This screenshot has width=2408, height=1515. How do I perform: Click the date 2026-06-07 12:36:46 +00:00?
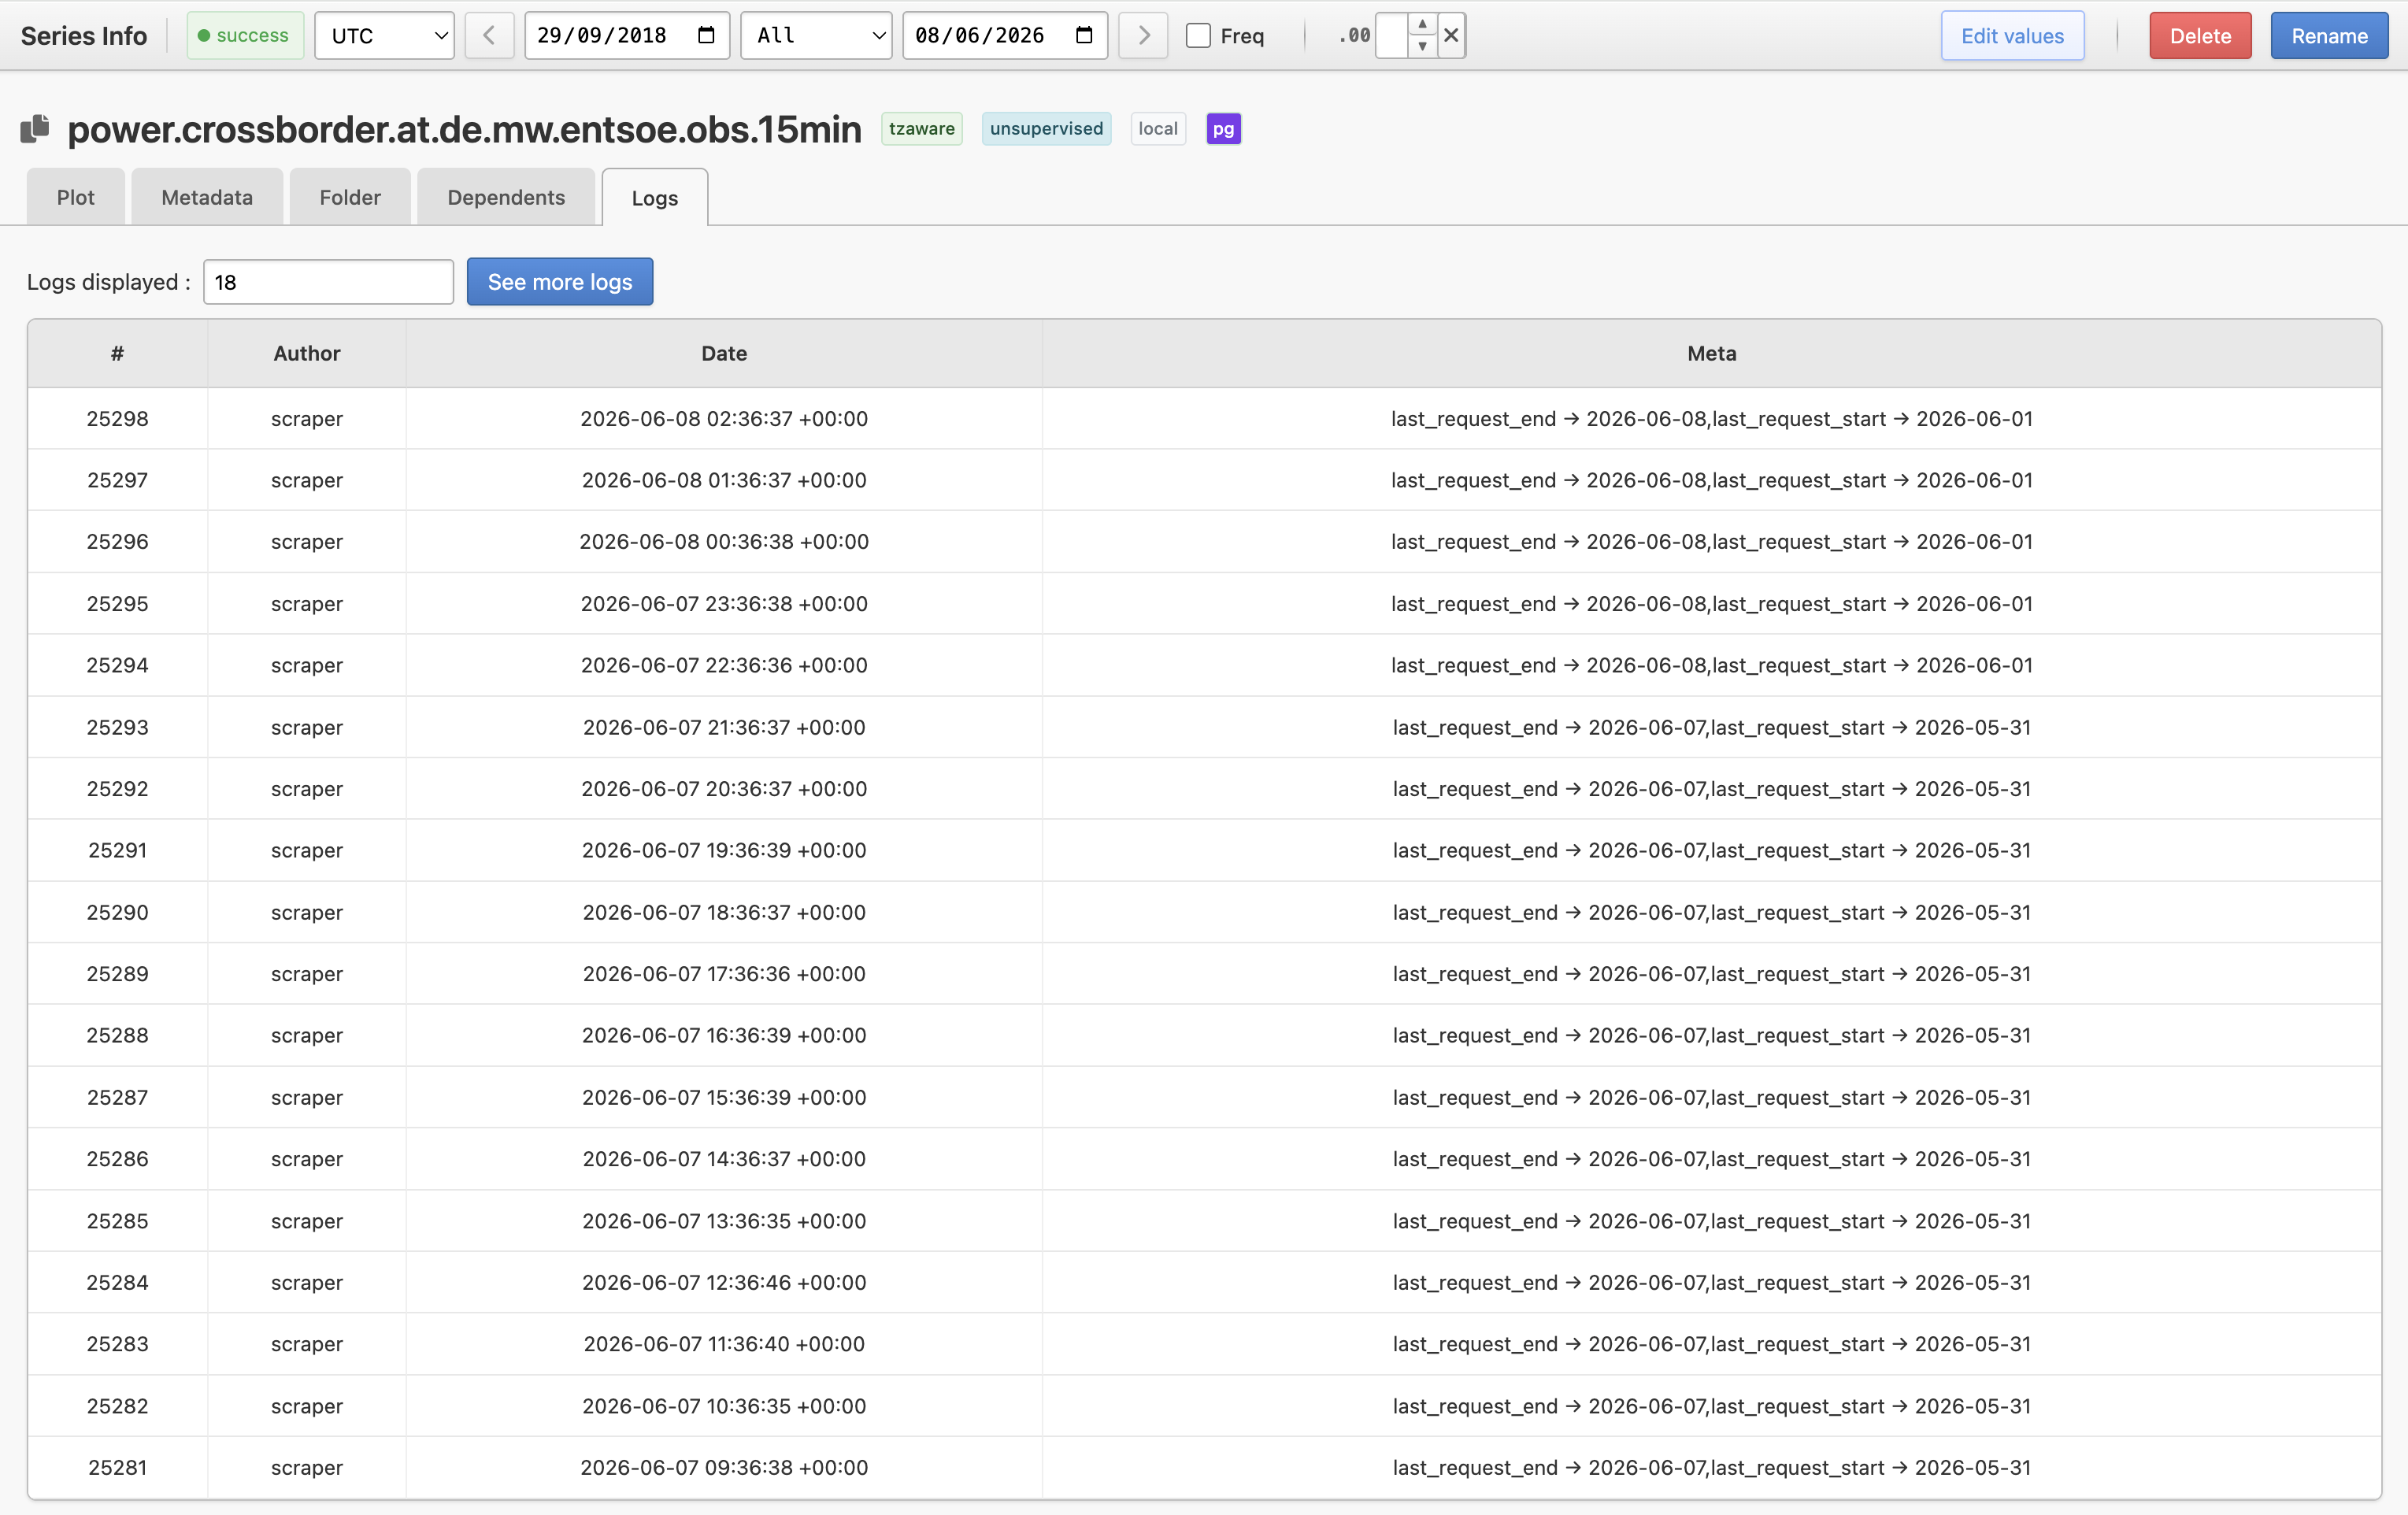pyautogui.click(x=724, y=1282)
